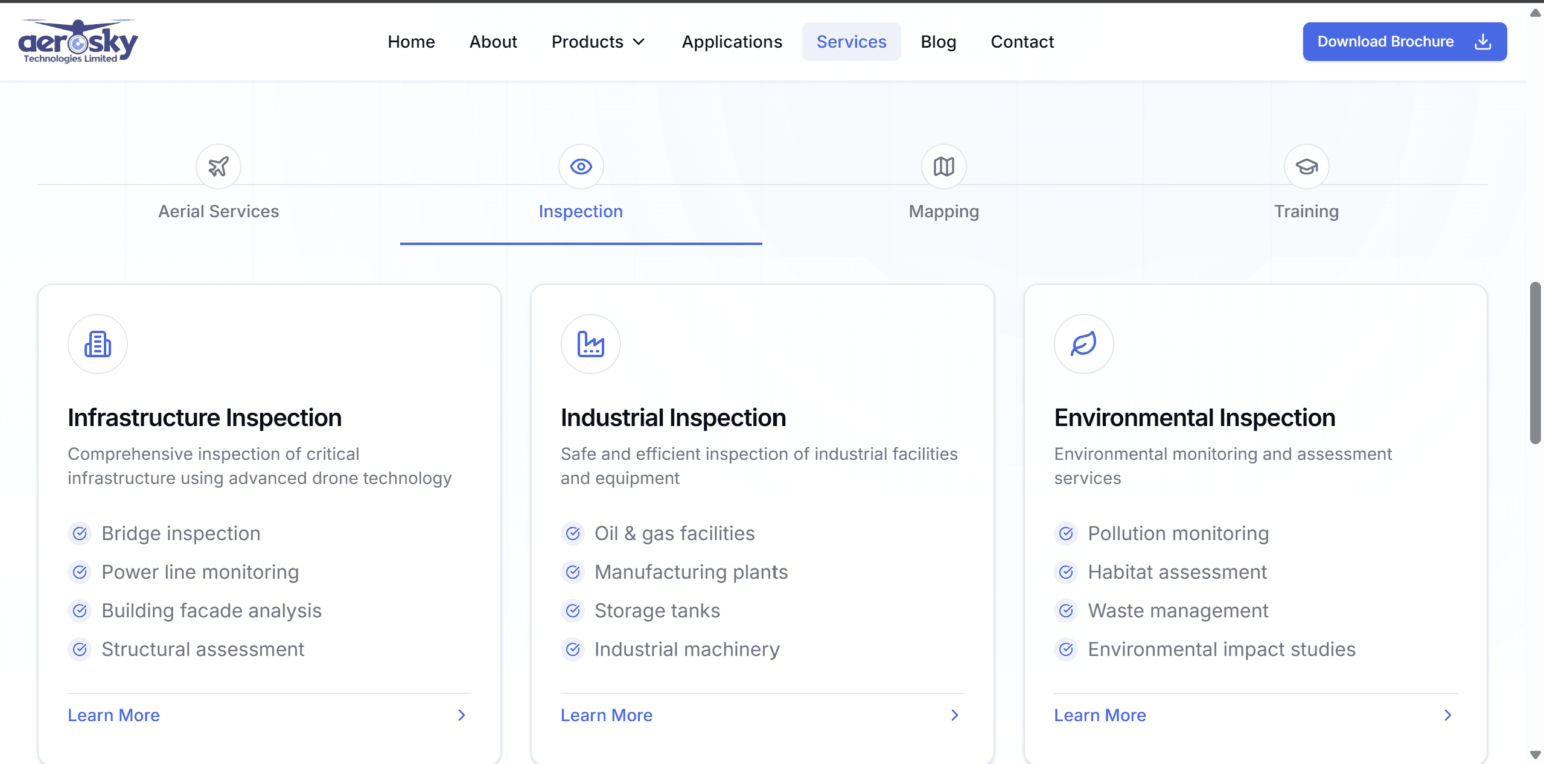Click the check icon beside Pollution monitoring

(1066, 533)
